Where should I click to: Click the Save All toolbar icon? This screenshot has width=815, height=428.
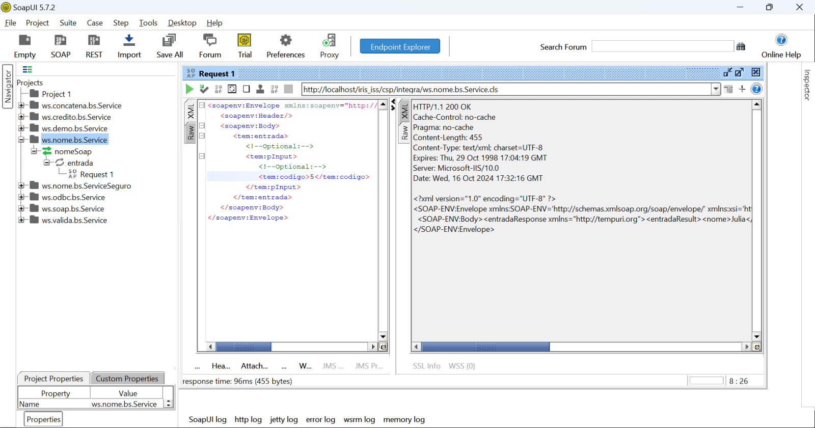169,40
